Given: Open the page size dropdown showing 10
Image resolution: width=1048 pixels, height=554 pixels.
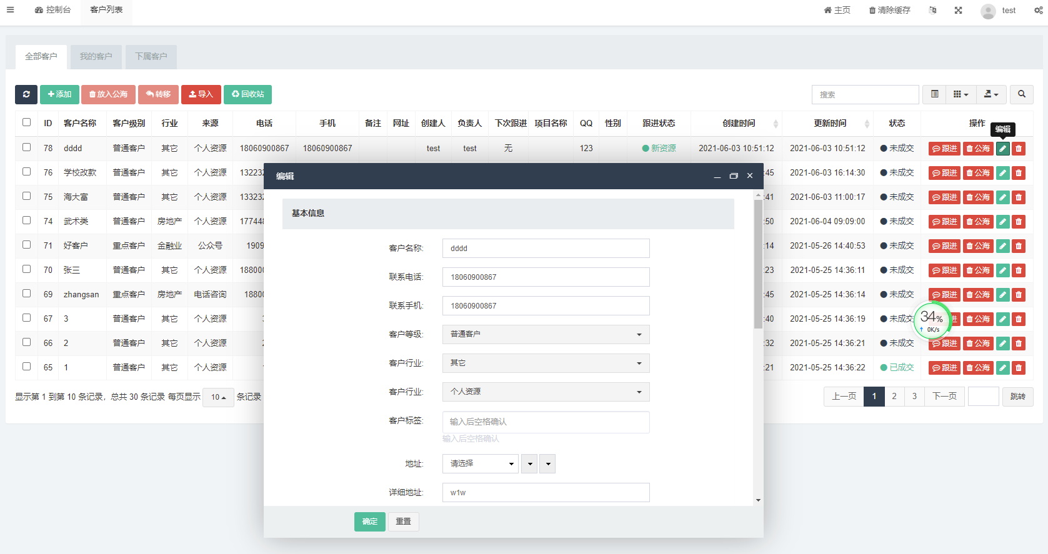Looking at the screenshot, I should pyautogui.click(x=218, y=397).
